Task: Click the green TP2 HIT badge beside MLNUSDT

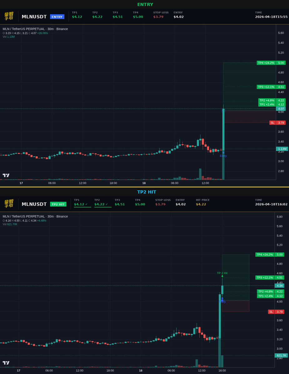Action: pyautogui.click(x=58, y=204)
